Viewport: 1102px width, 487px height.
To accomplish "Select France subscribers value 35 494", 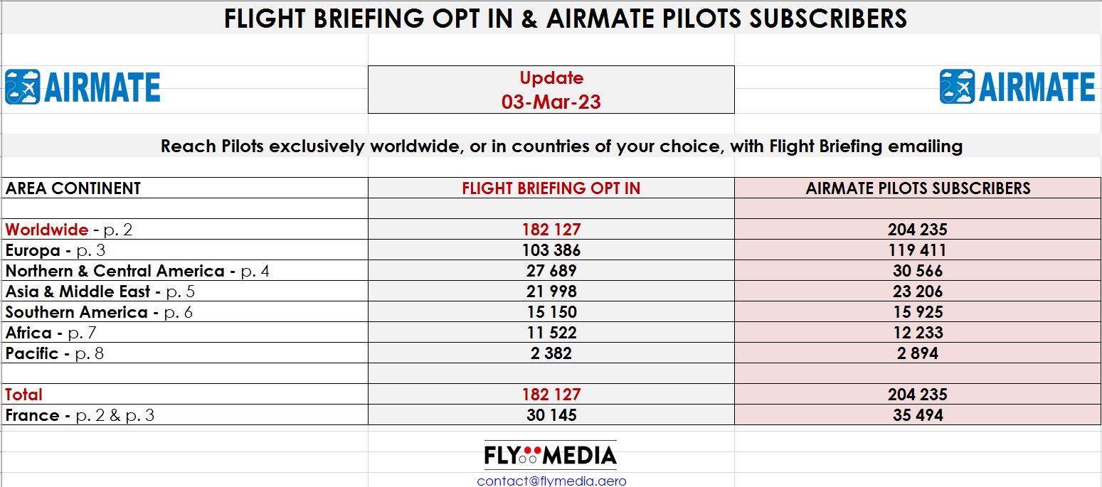I will click(918, 415).
